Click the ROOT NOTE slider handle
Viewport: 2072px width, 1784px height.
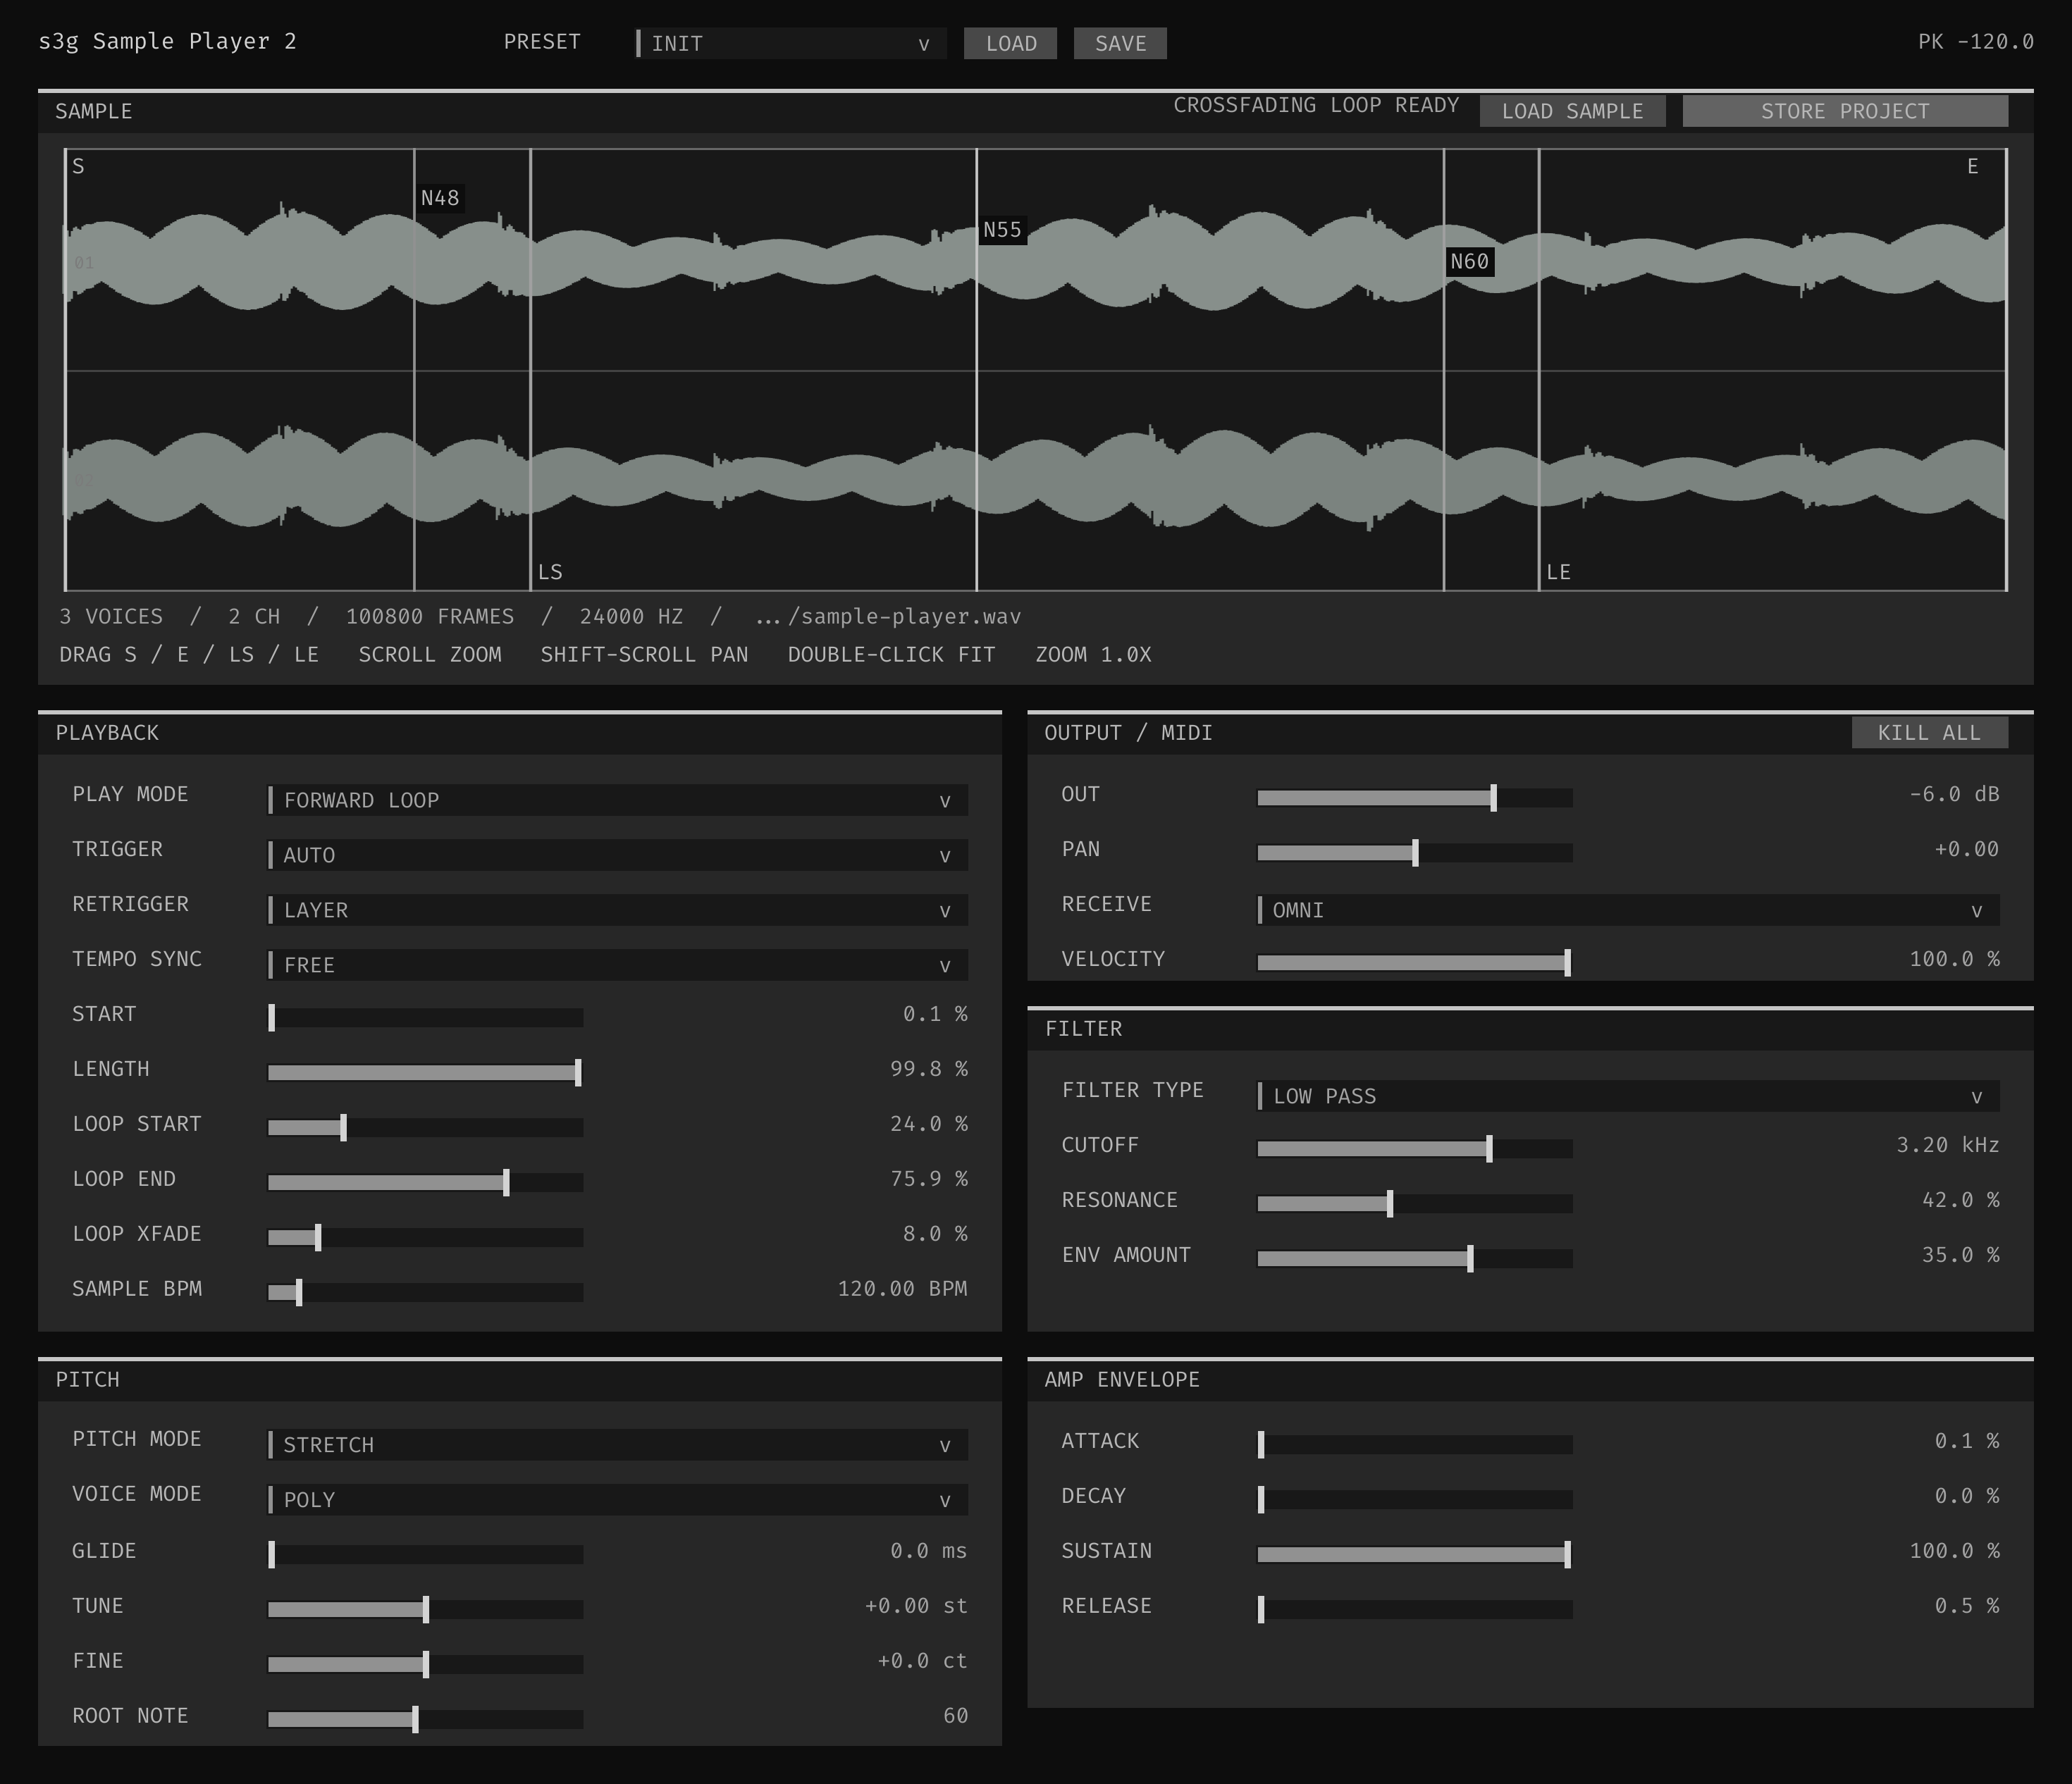coord(415,1720)
